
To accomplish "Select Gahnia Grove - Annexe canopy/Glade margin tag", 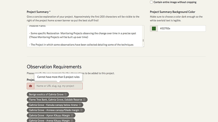I will (54, 110).
